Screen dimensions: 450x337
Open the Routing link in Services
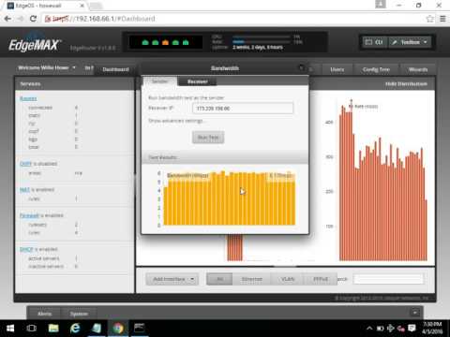tap(28, 98)
